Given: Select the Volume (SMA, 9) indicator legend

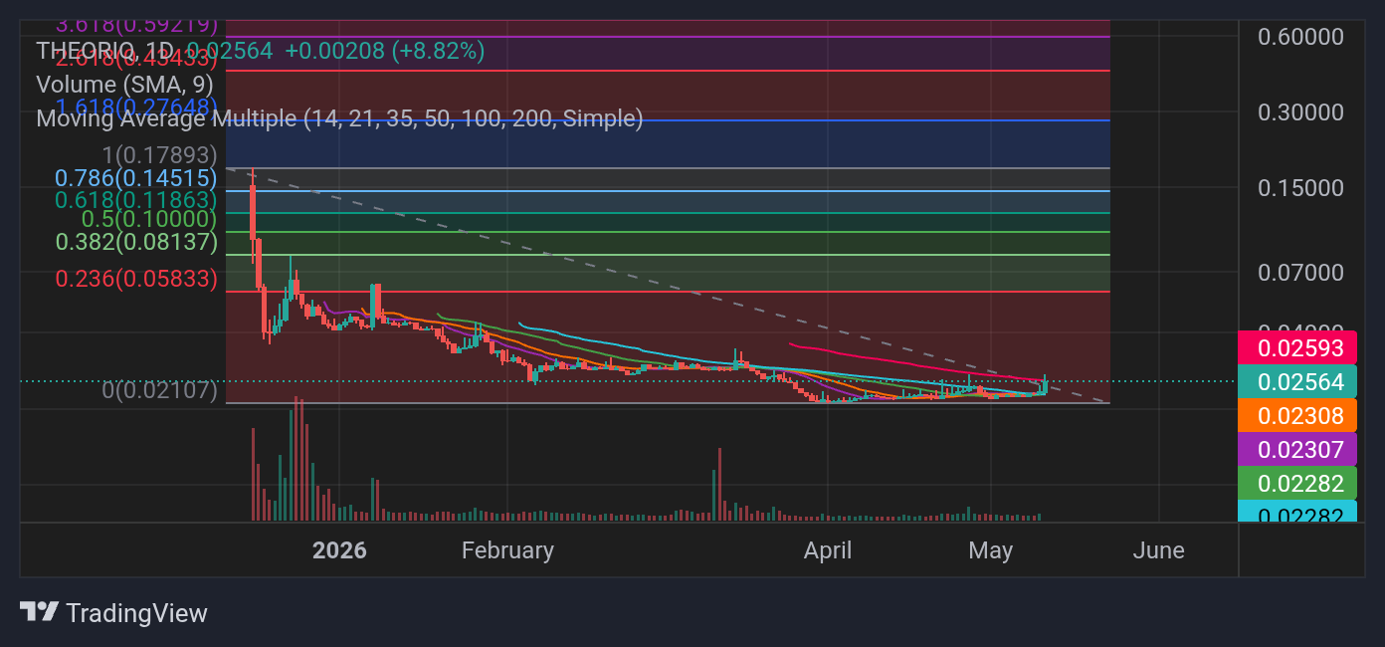Looking at the screenshot, I should coord(124,85).
